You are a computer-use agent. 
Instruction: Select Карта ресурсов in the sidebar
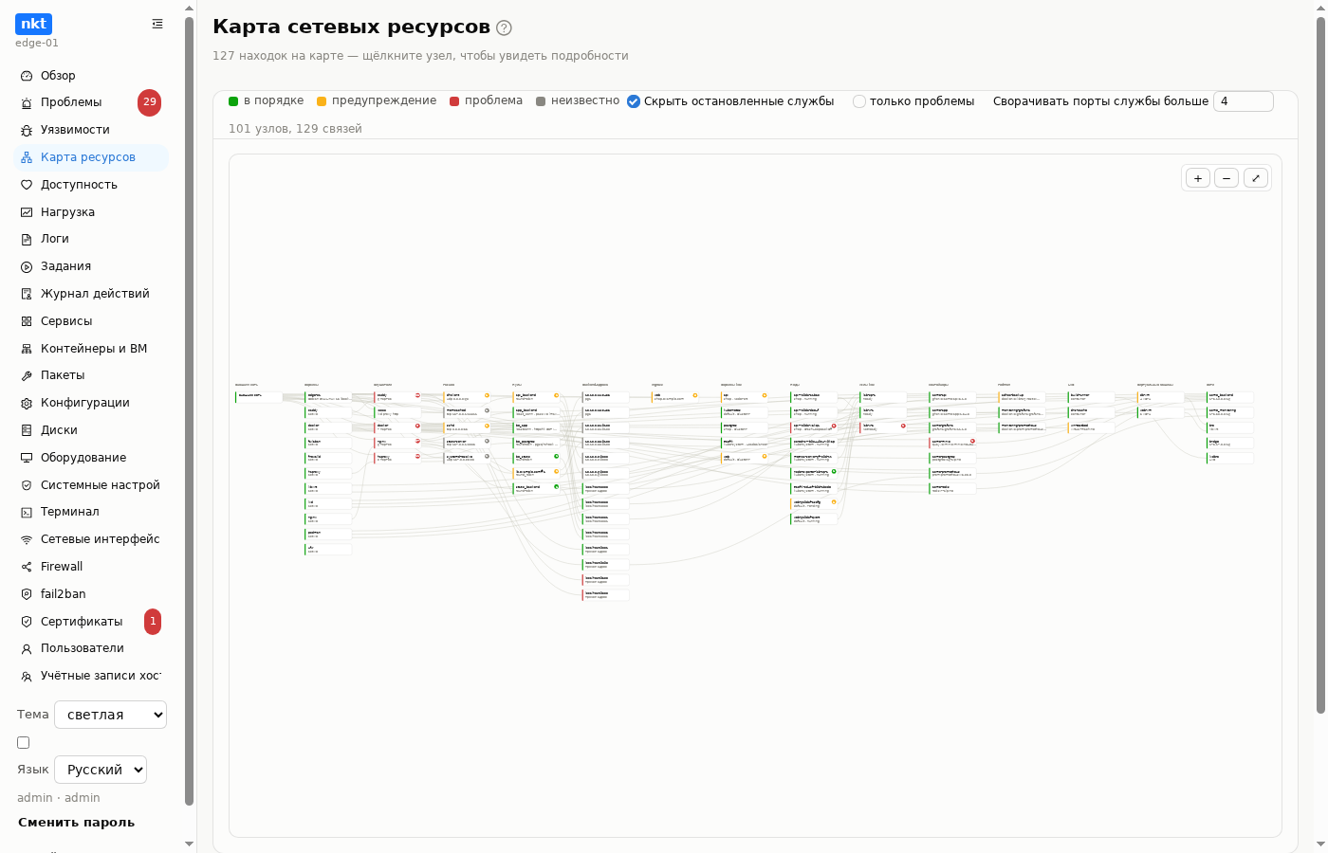(x=91, y=157)
